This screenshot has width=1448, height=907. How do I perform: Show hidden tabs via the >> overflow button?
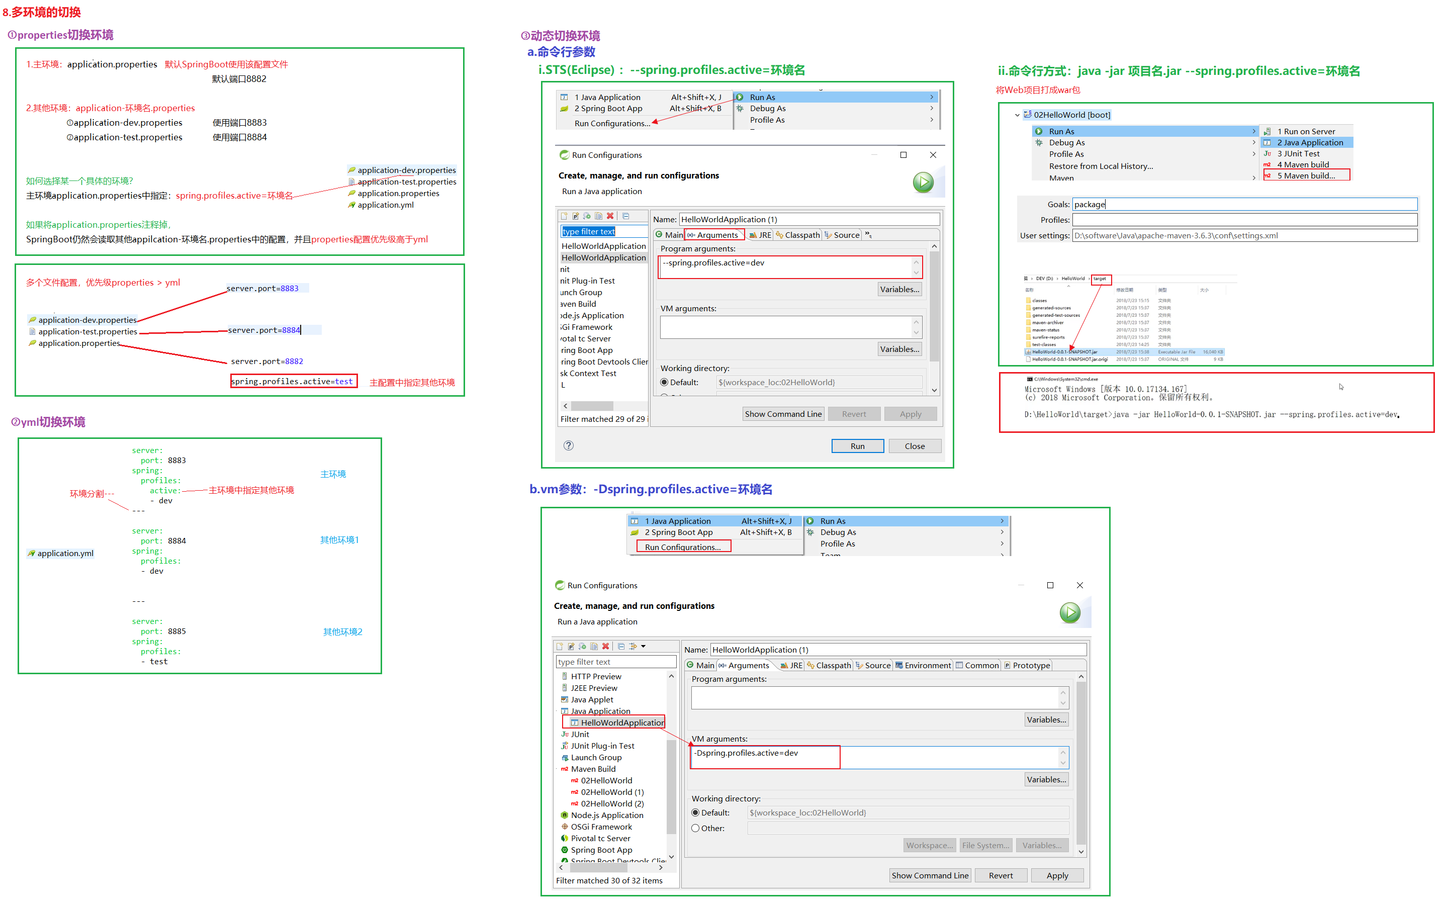(x=867, y=235)
